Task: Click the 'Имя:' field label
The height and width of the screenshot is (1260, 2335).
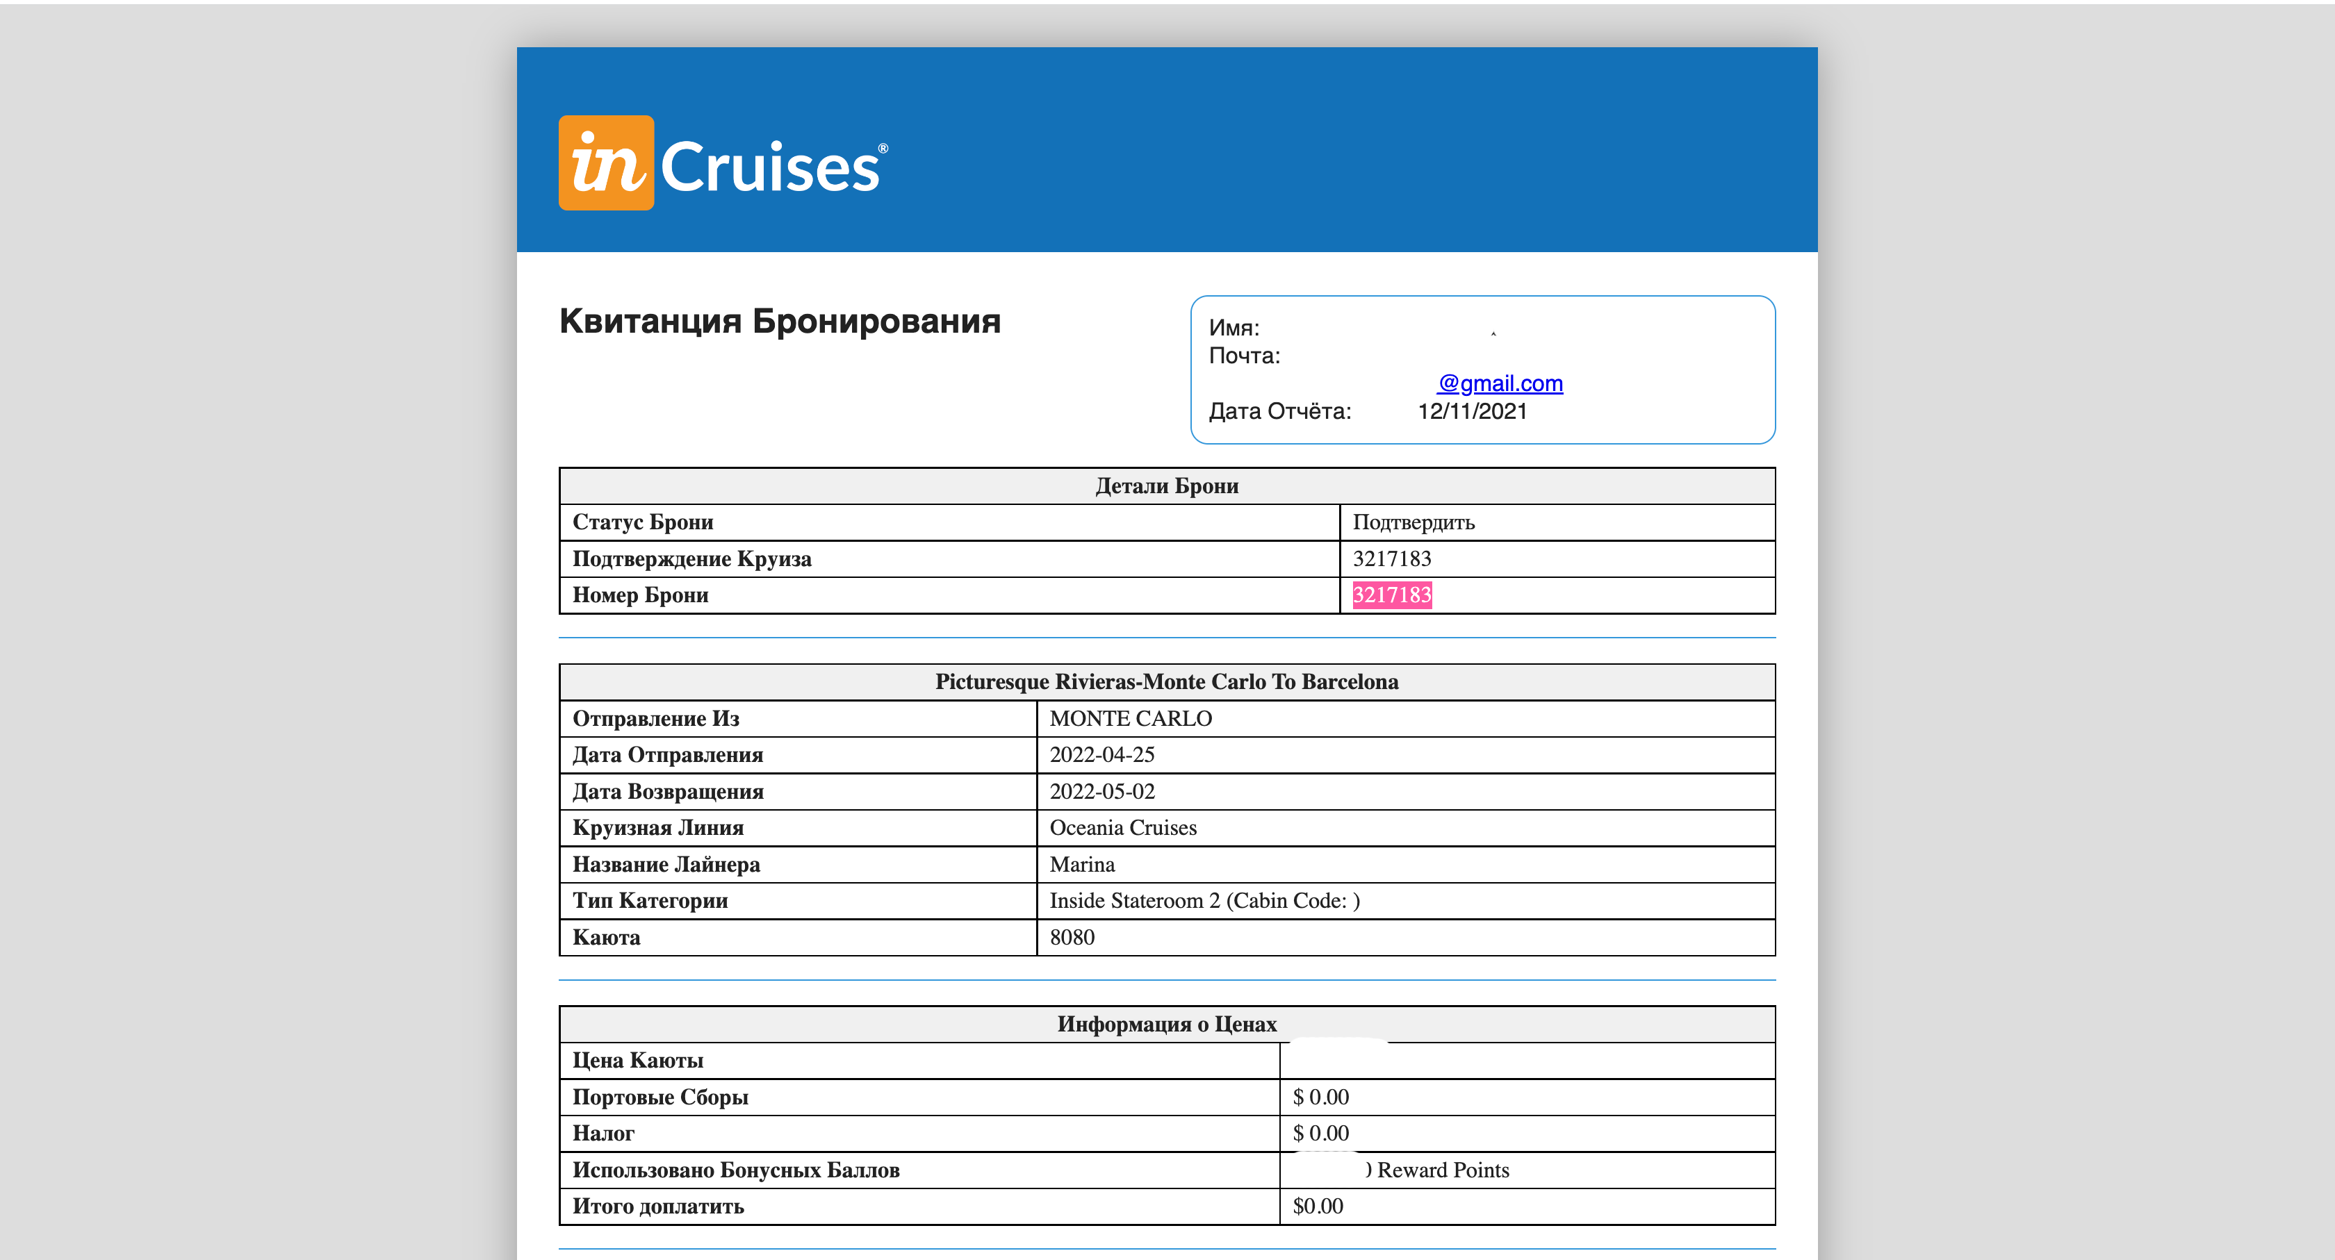Action: tap(1234, 328)
